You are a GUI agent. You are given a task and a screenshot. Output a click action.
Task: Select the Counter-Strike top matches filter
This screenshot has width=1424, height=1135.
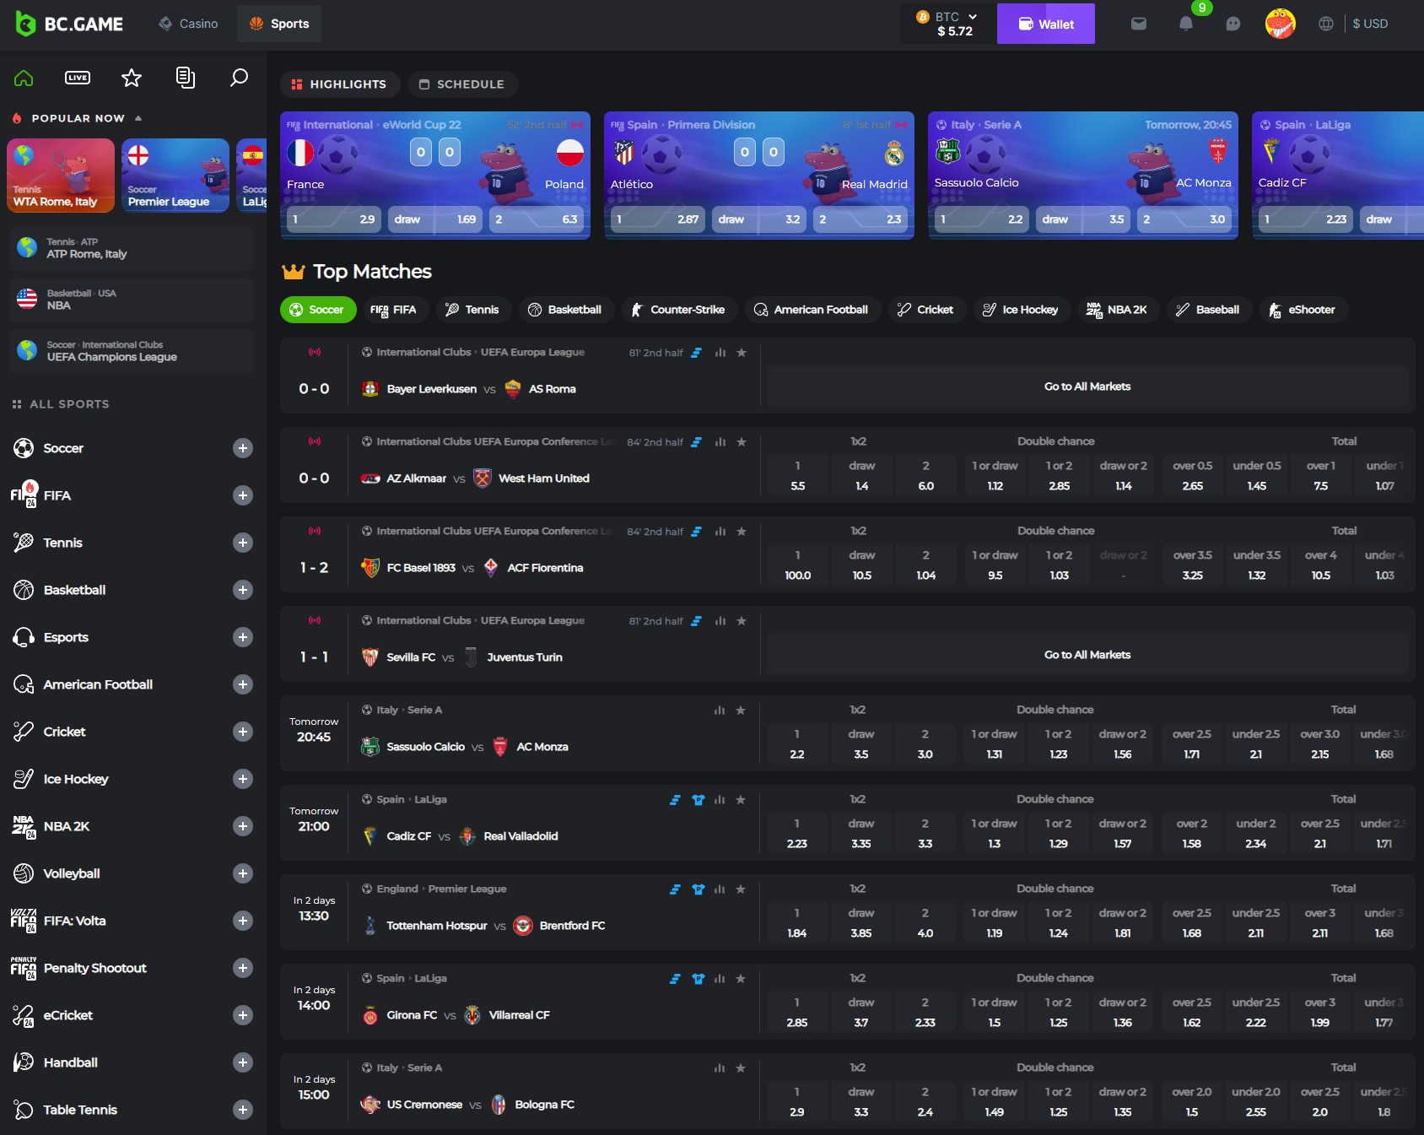679,310
